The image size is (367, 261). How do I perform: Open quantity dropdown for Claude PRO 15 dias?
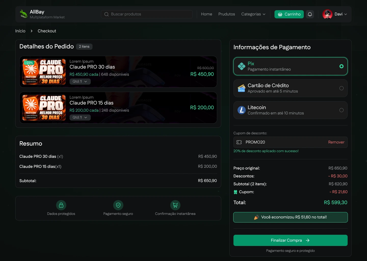coord(80,118)
